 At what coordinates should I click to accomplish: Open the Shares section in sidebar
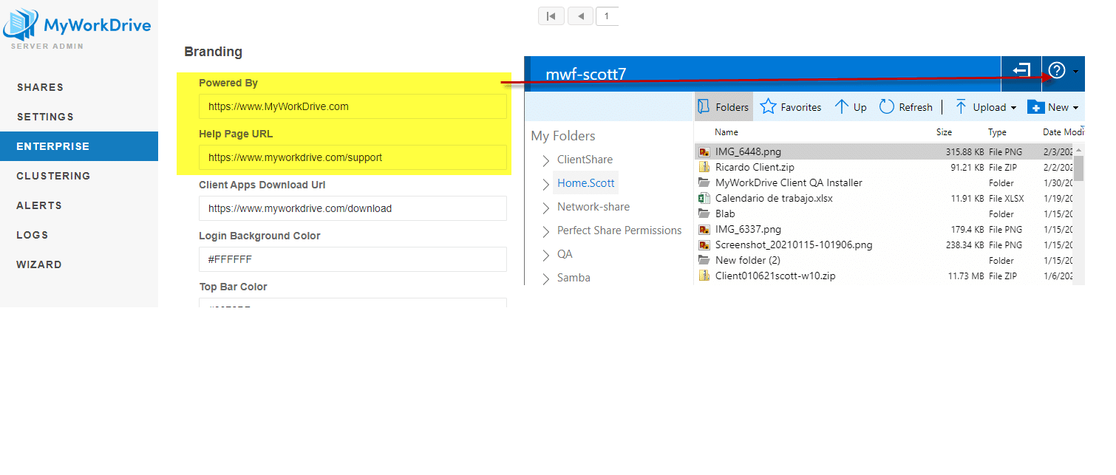[x=40, y=87]
